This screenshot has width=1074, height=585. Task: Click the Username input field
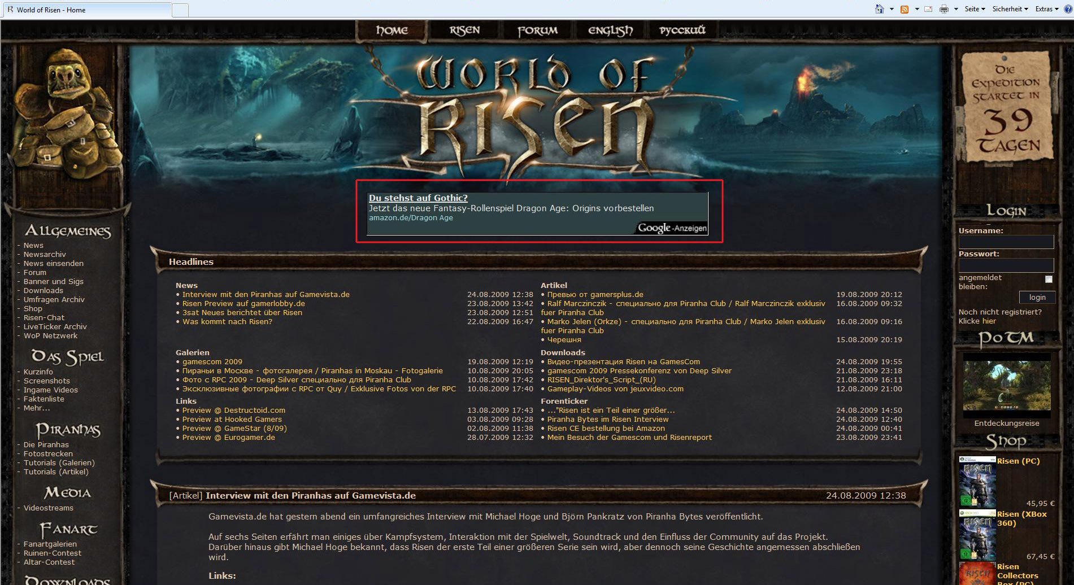(x=1006, y=242)
